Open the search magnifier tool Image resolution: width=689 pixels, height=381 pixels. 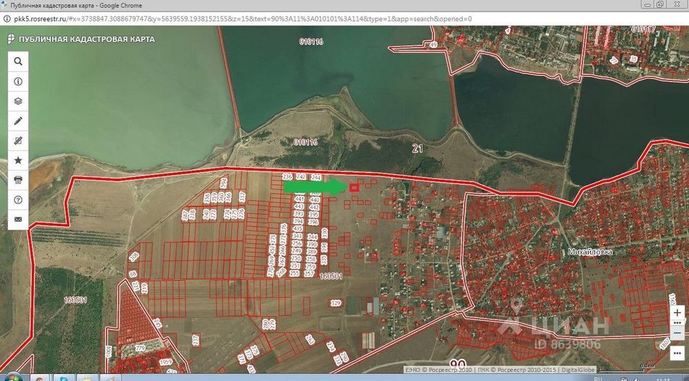coord(18,61)
